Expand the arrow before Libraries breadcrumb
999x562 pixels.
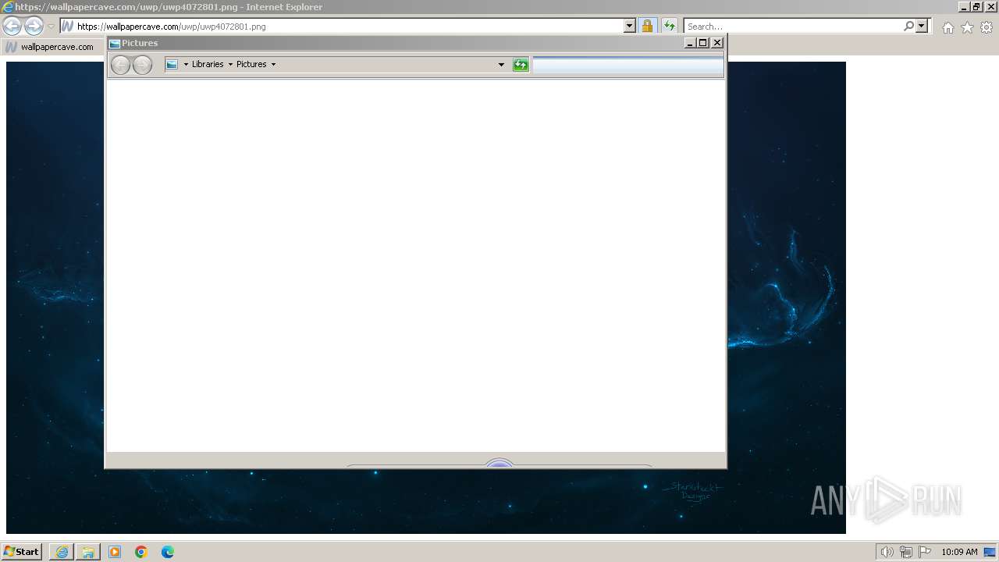click(186, 64)
